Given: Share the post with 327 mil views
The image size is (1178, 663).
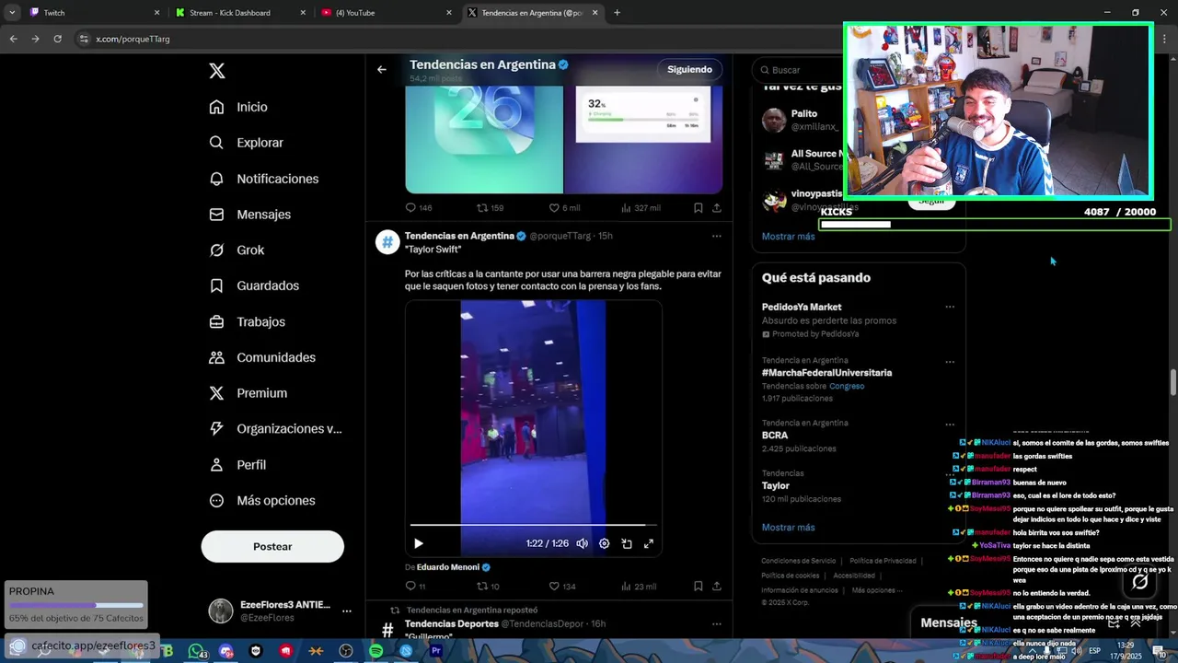Looking at the screenshot, I should (717, 208).
